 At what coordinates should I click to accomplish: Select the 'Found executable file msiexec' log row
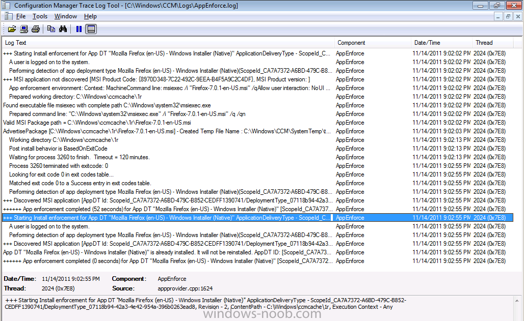pyautogui.click(x=257, y=105)
